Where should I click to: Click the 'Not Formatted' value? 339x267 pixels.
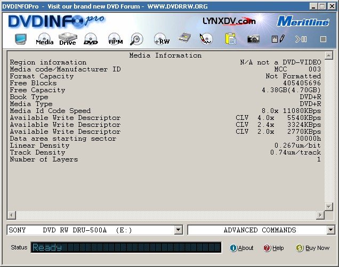293,76
